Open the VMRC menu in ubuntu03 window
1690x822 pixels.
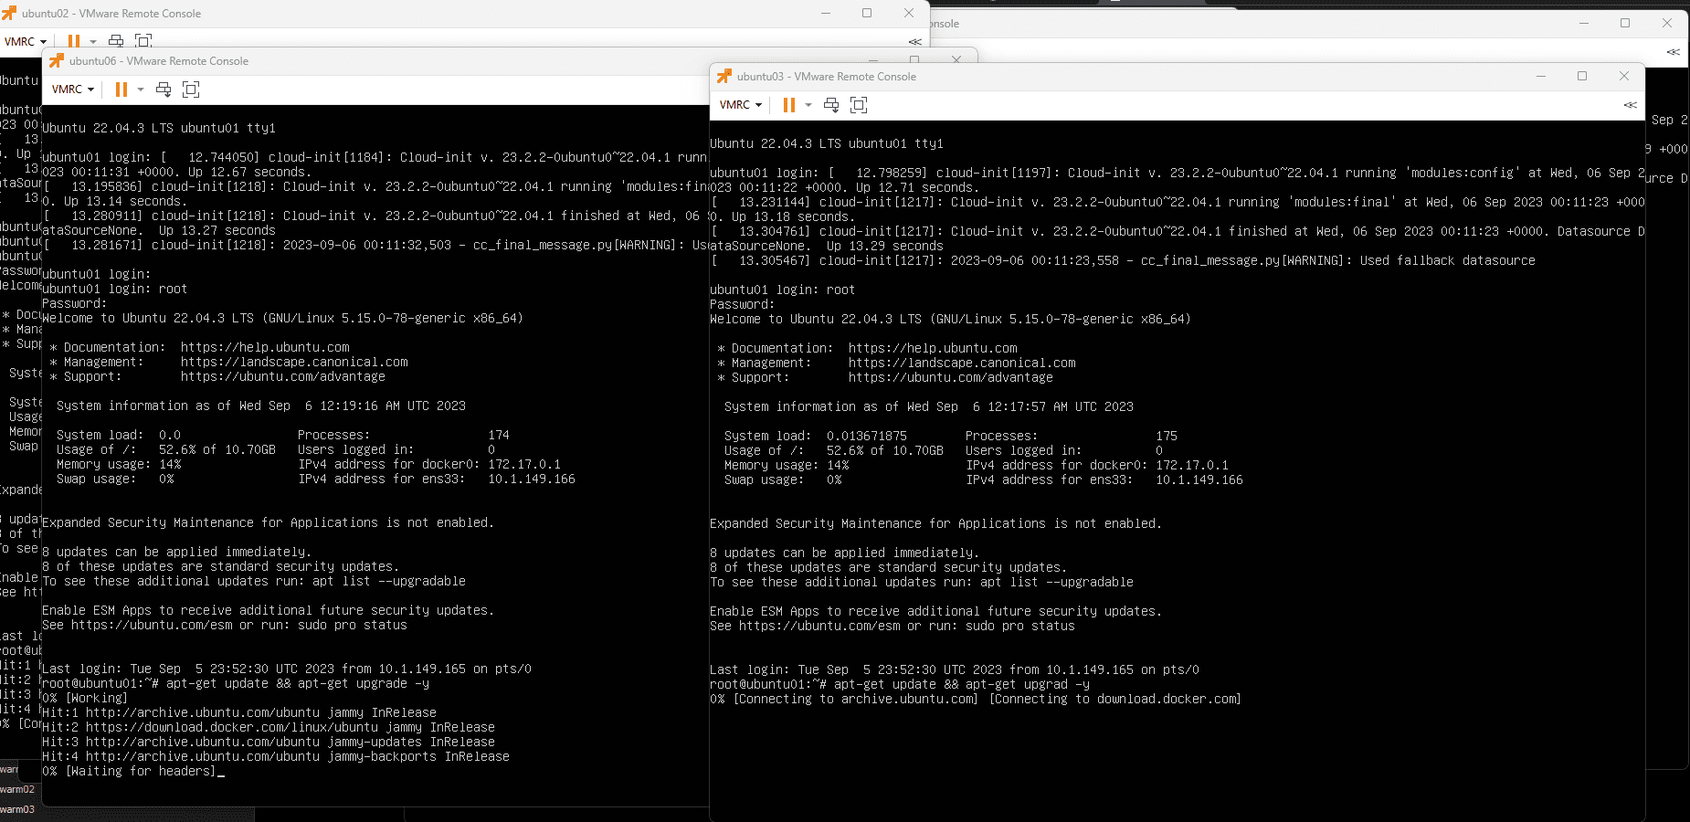click(740, 105)
